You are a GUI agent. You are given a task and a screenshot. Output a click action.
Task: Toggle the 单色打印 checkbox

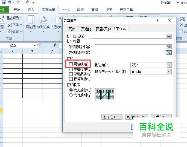(x=71, y=69)
